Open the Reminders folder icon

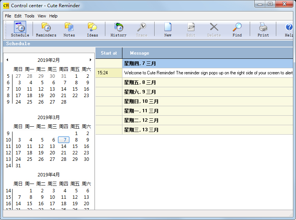(x=46, y=29)
